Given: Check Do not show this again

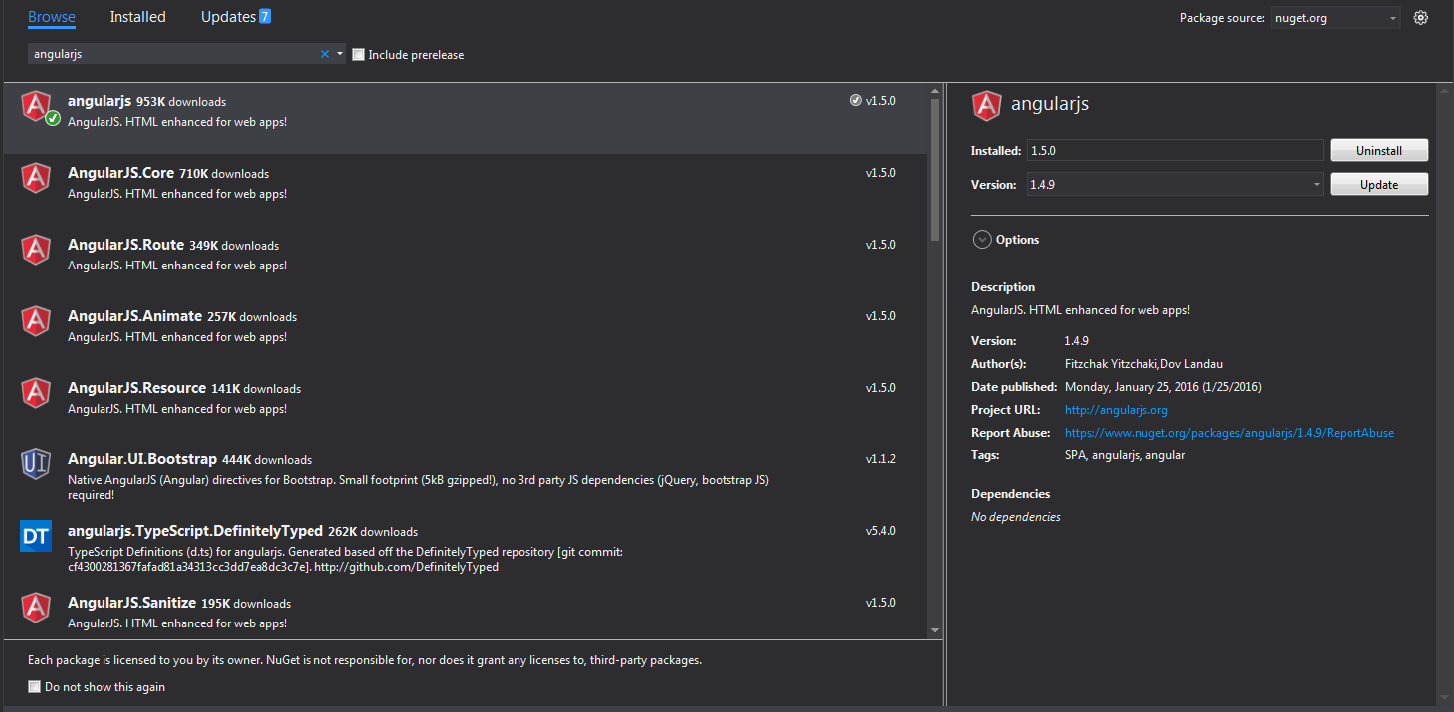Looking at the screenshot, I should (x=35, y=686).
